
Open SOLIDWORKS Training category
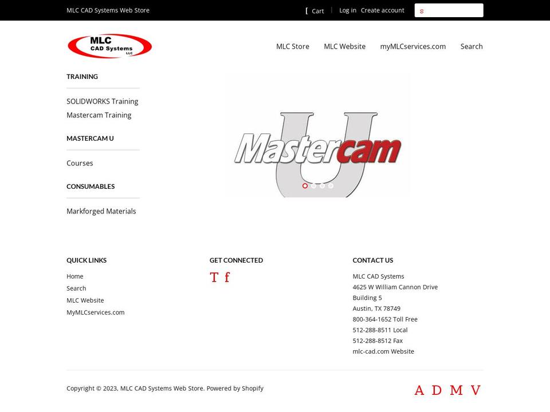pos(103,102)
